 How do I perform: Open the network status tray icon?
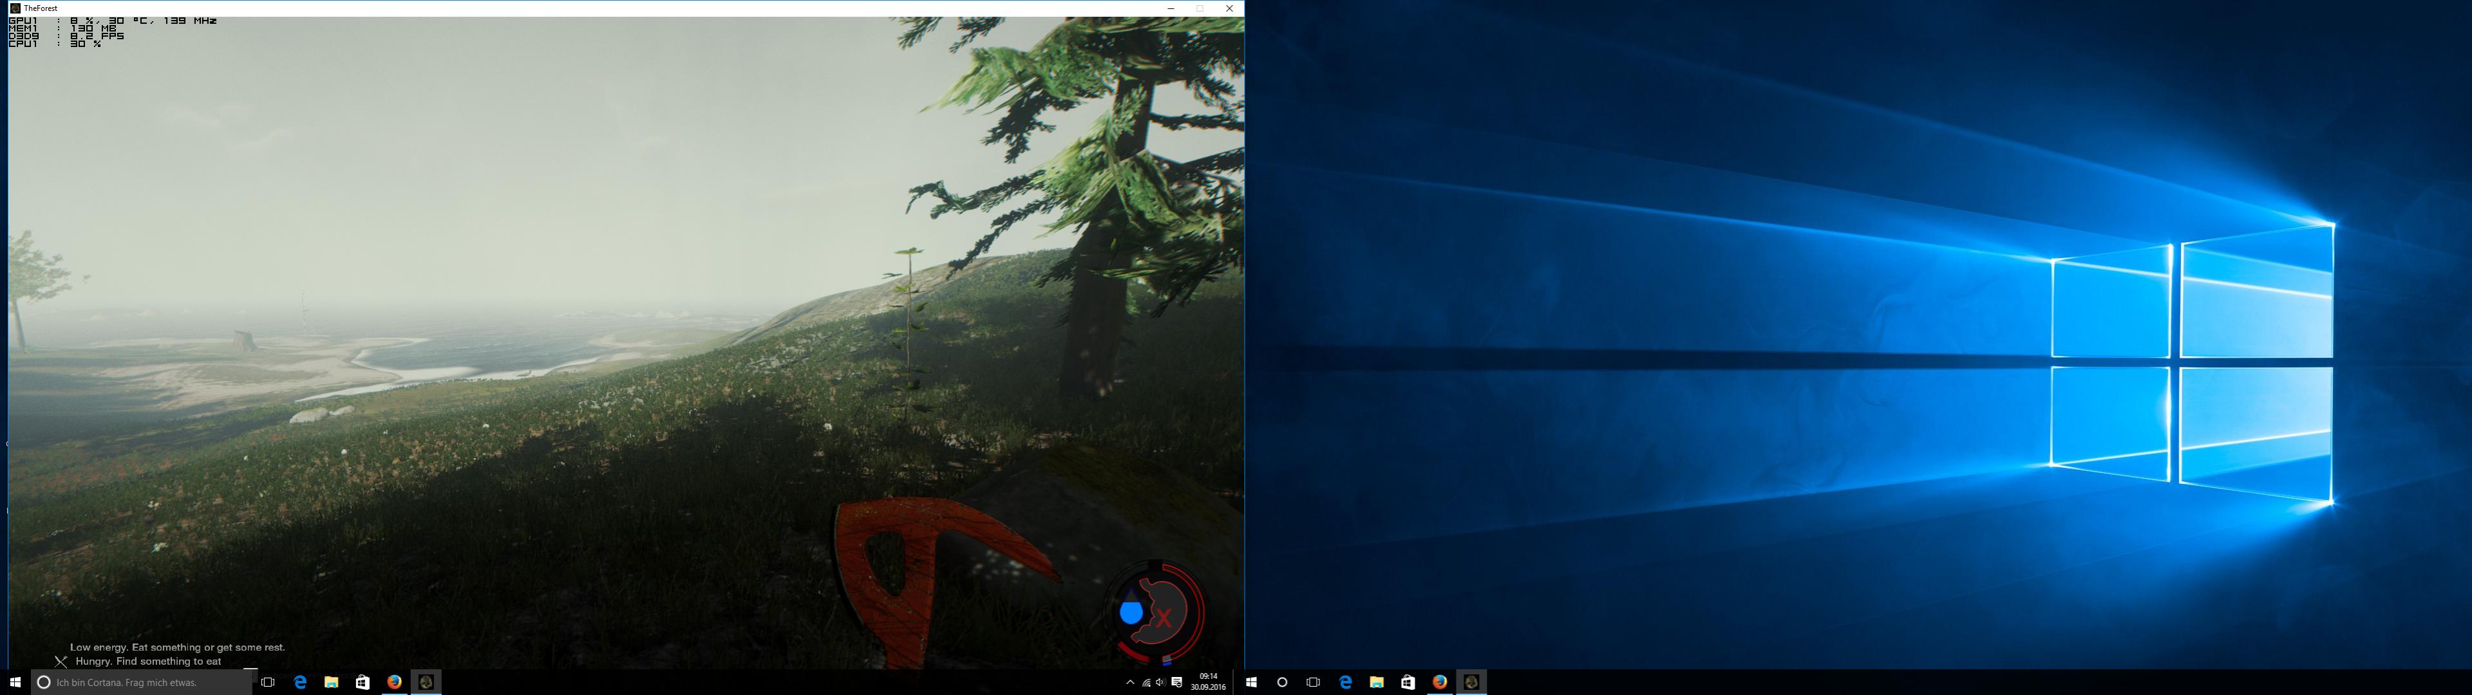[1146, 683]
